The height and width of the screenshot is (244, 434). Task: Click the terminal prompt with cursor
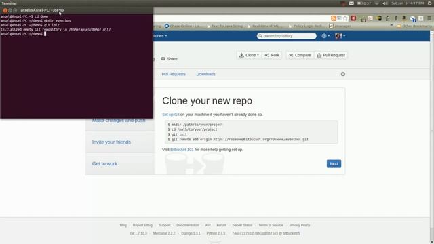coord(23,34)
